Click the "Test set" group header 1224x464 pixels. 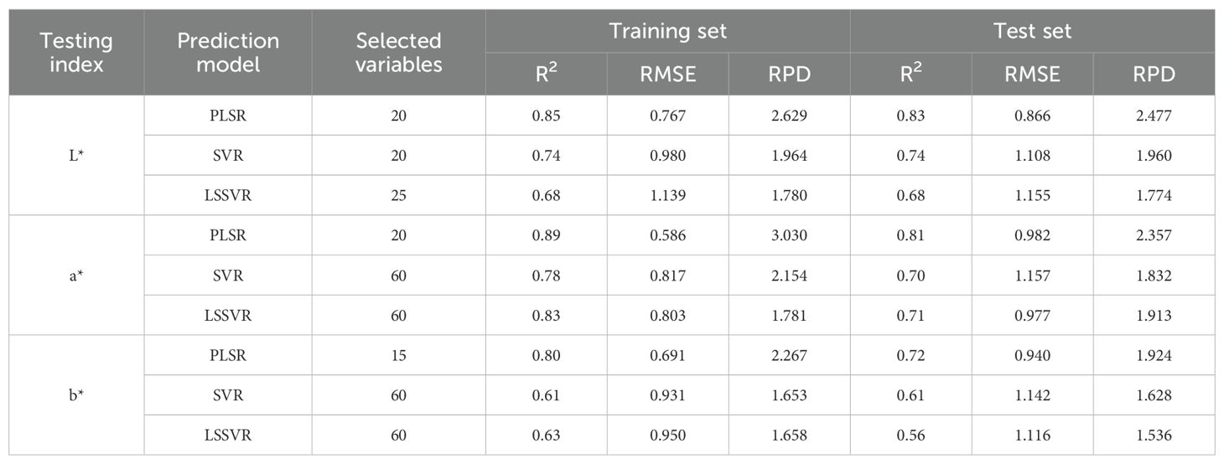pyautogui.click(x=1032, y=31)
